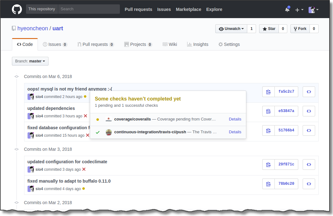Click pending status dot on buffalo commit

coord(84,189)
